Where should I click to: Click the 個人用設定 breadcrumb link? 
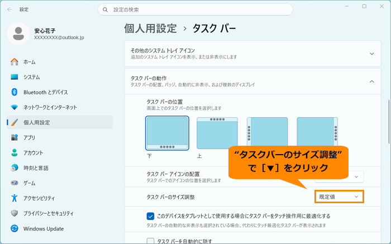tap(150, 28)
